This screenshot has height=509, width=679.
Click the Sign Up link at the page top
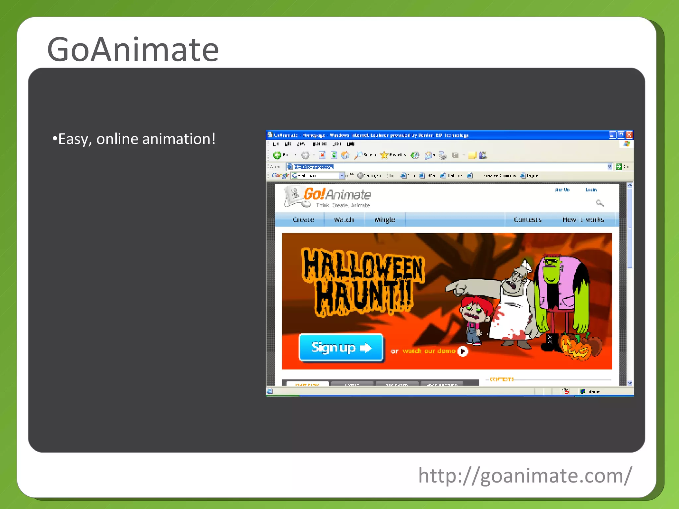(562, 190)
